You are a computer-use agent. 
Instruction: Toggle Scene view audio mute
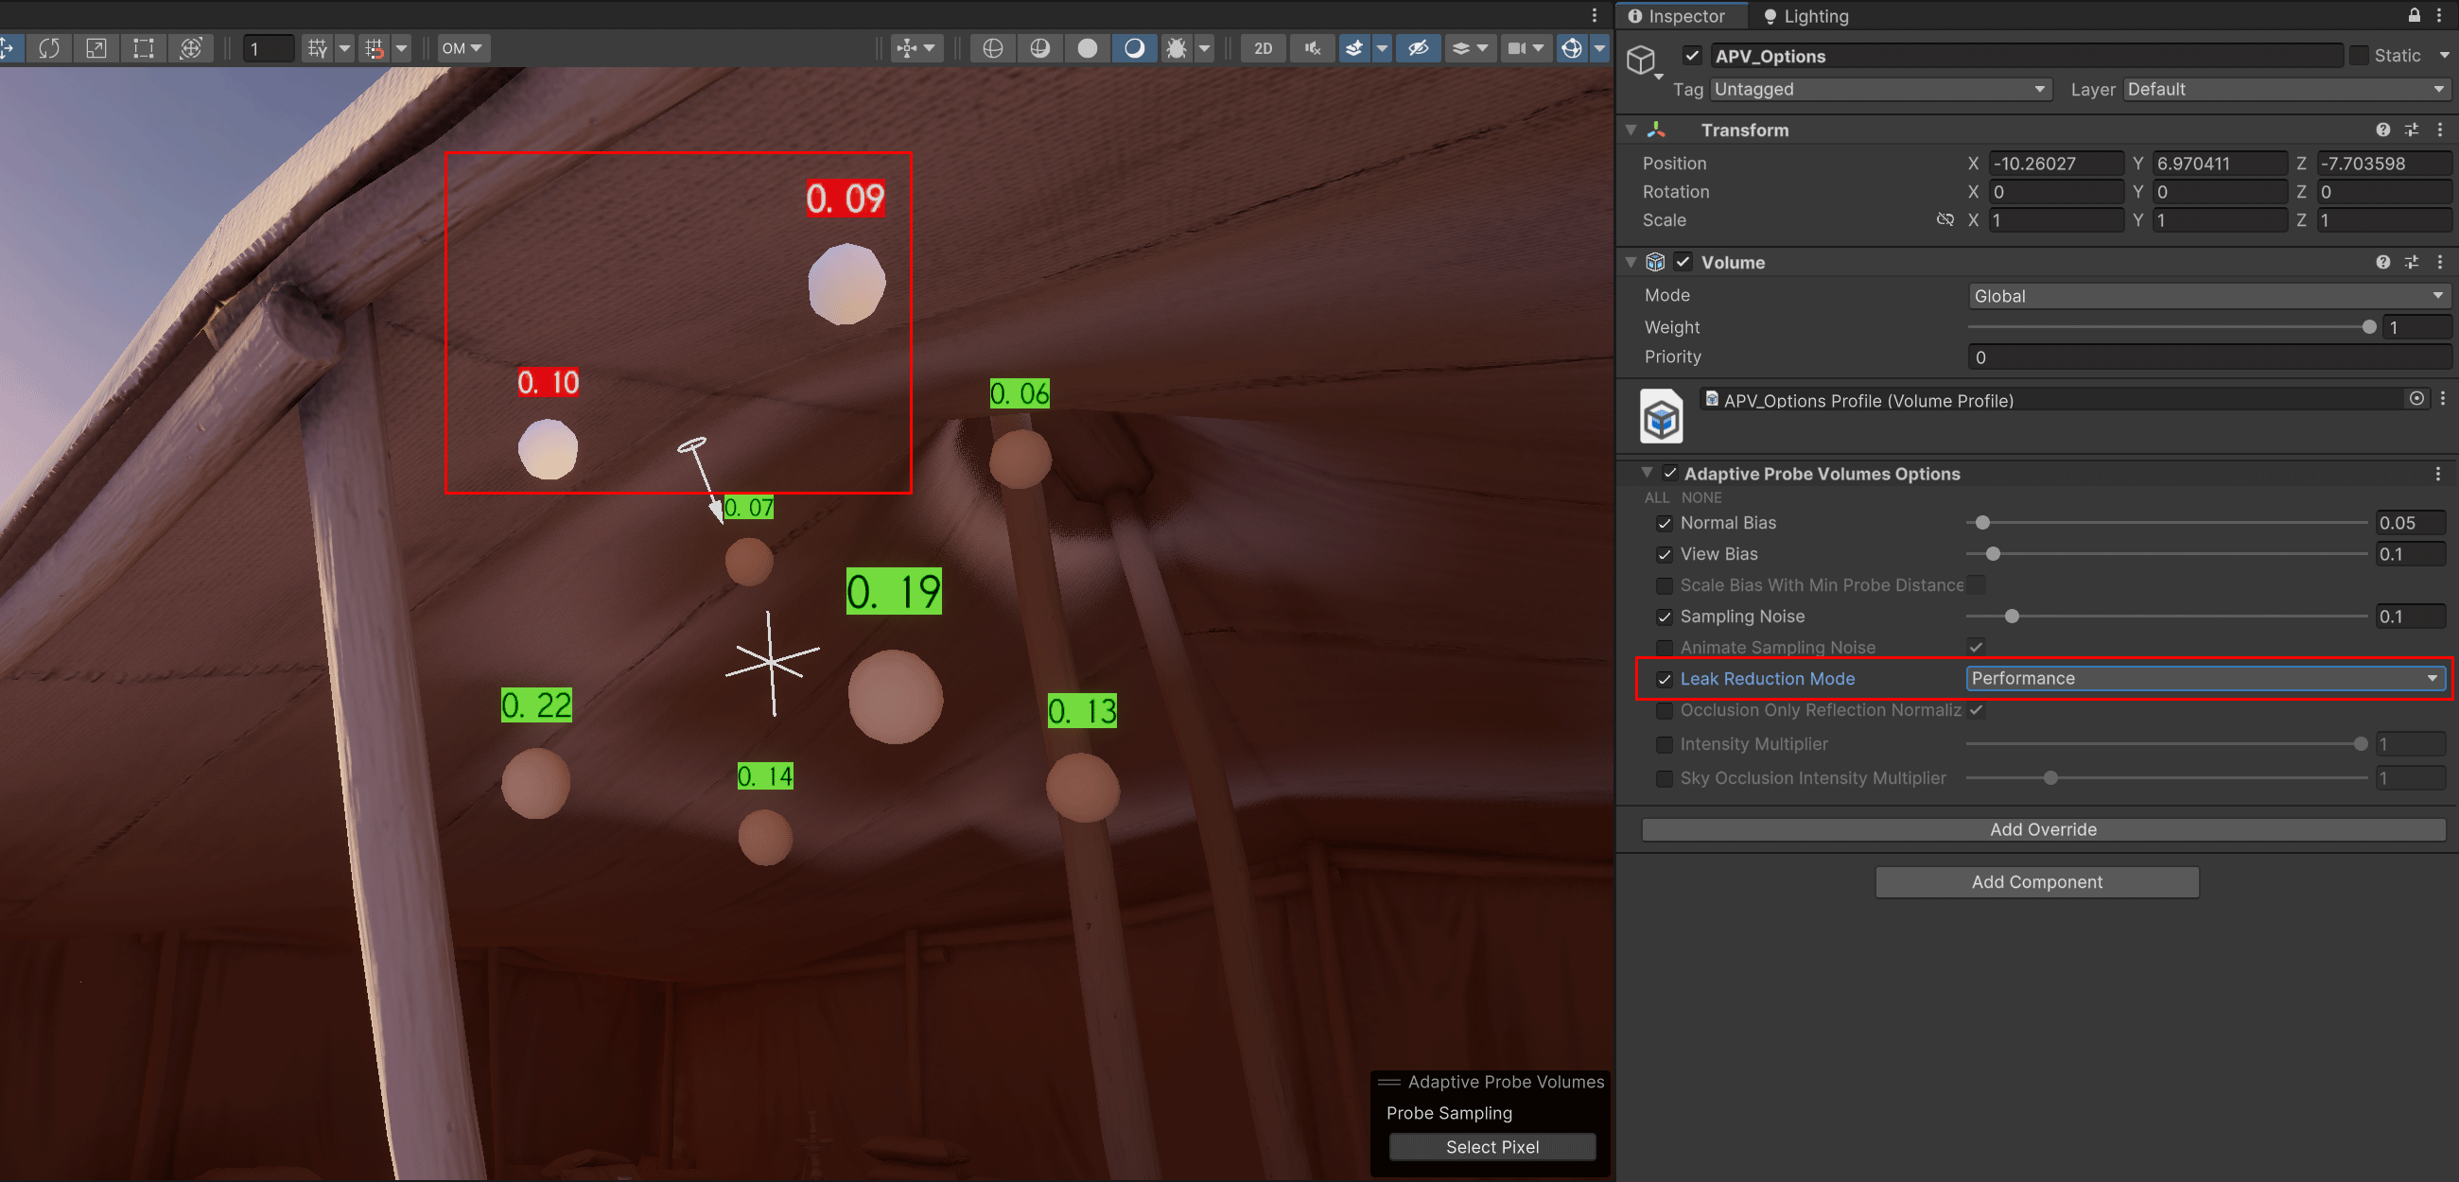(1312, 47)
